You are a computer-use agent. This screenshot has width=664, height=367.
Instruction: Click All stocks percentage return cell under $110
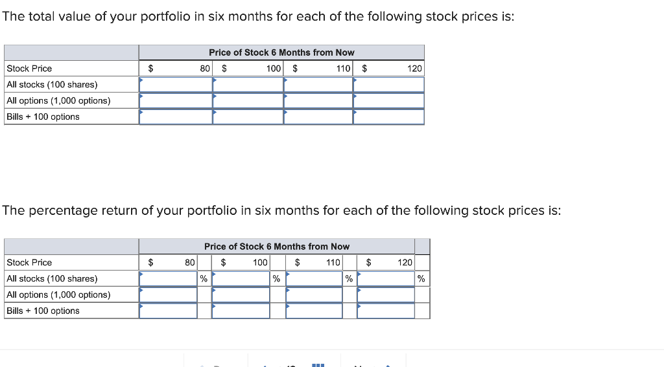(314, 278)
